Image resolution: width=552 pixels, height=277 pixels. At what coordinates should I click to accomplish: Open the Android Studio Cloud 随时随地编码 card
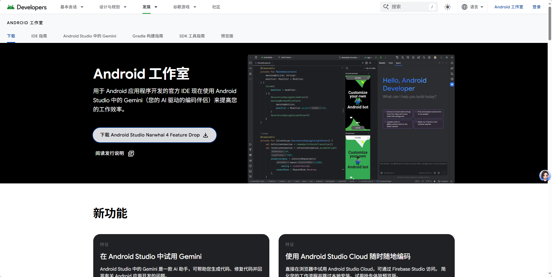pyautogui.click(x=367, y=256)
